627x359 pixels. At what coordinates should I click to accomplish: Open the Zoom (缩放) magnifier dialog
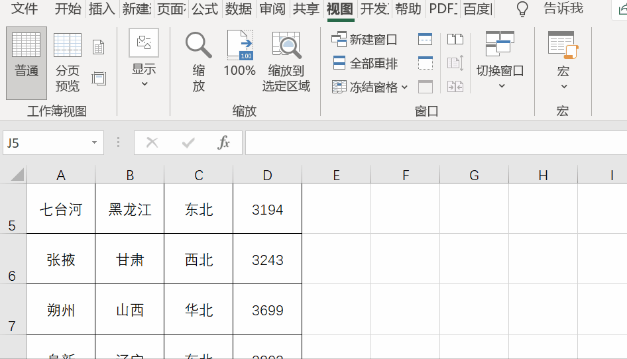click(198, 62)
